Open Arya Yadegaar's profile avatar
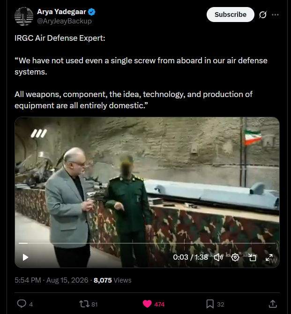The height and width of the screenshot is (314, 291). pyautogui.click(x=24, y=16)
